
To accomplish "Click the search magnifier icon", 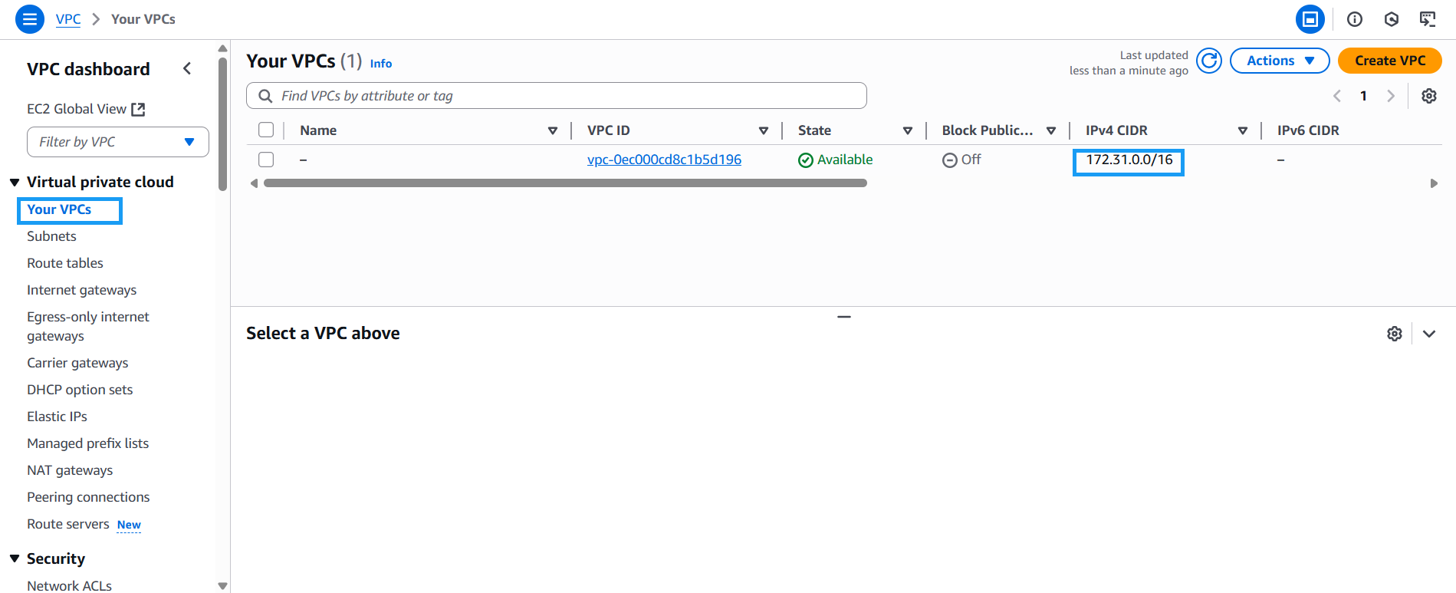I will pos(265,96).
